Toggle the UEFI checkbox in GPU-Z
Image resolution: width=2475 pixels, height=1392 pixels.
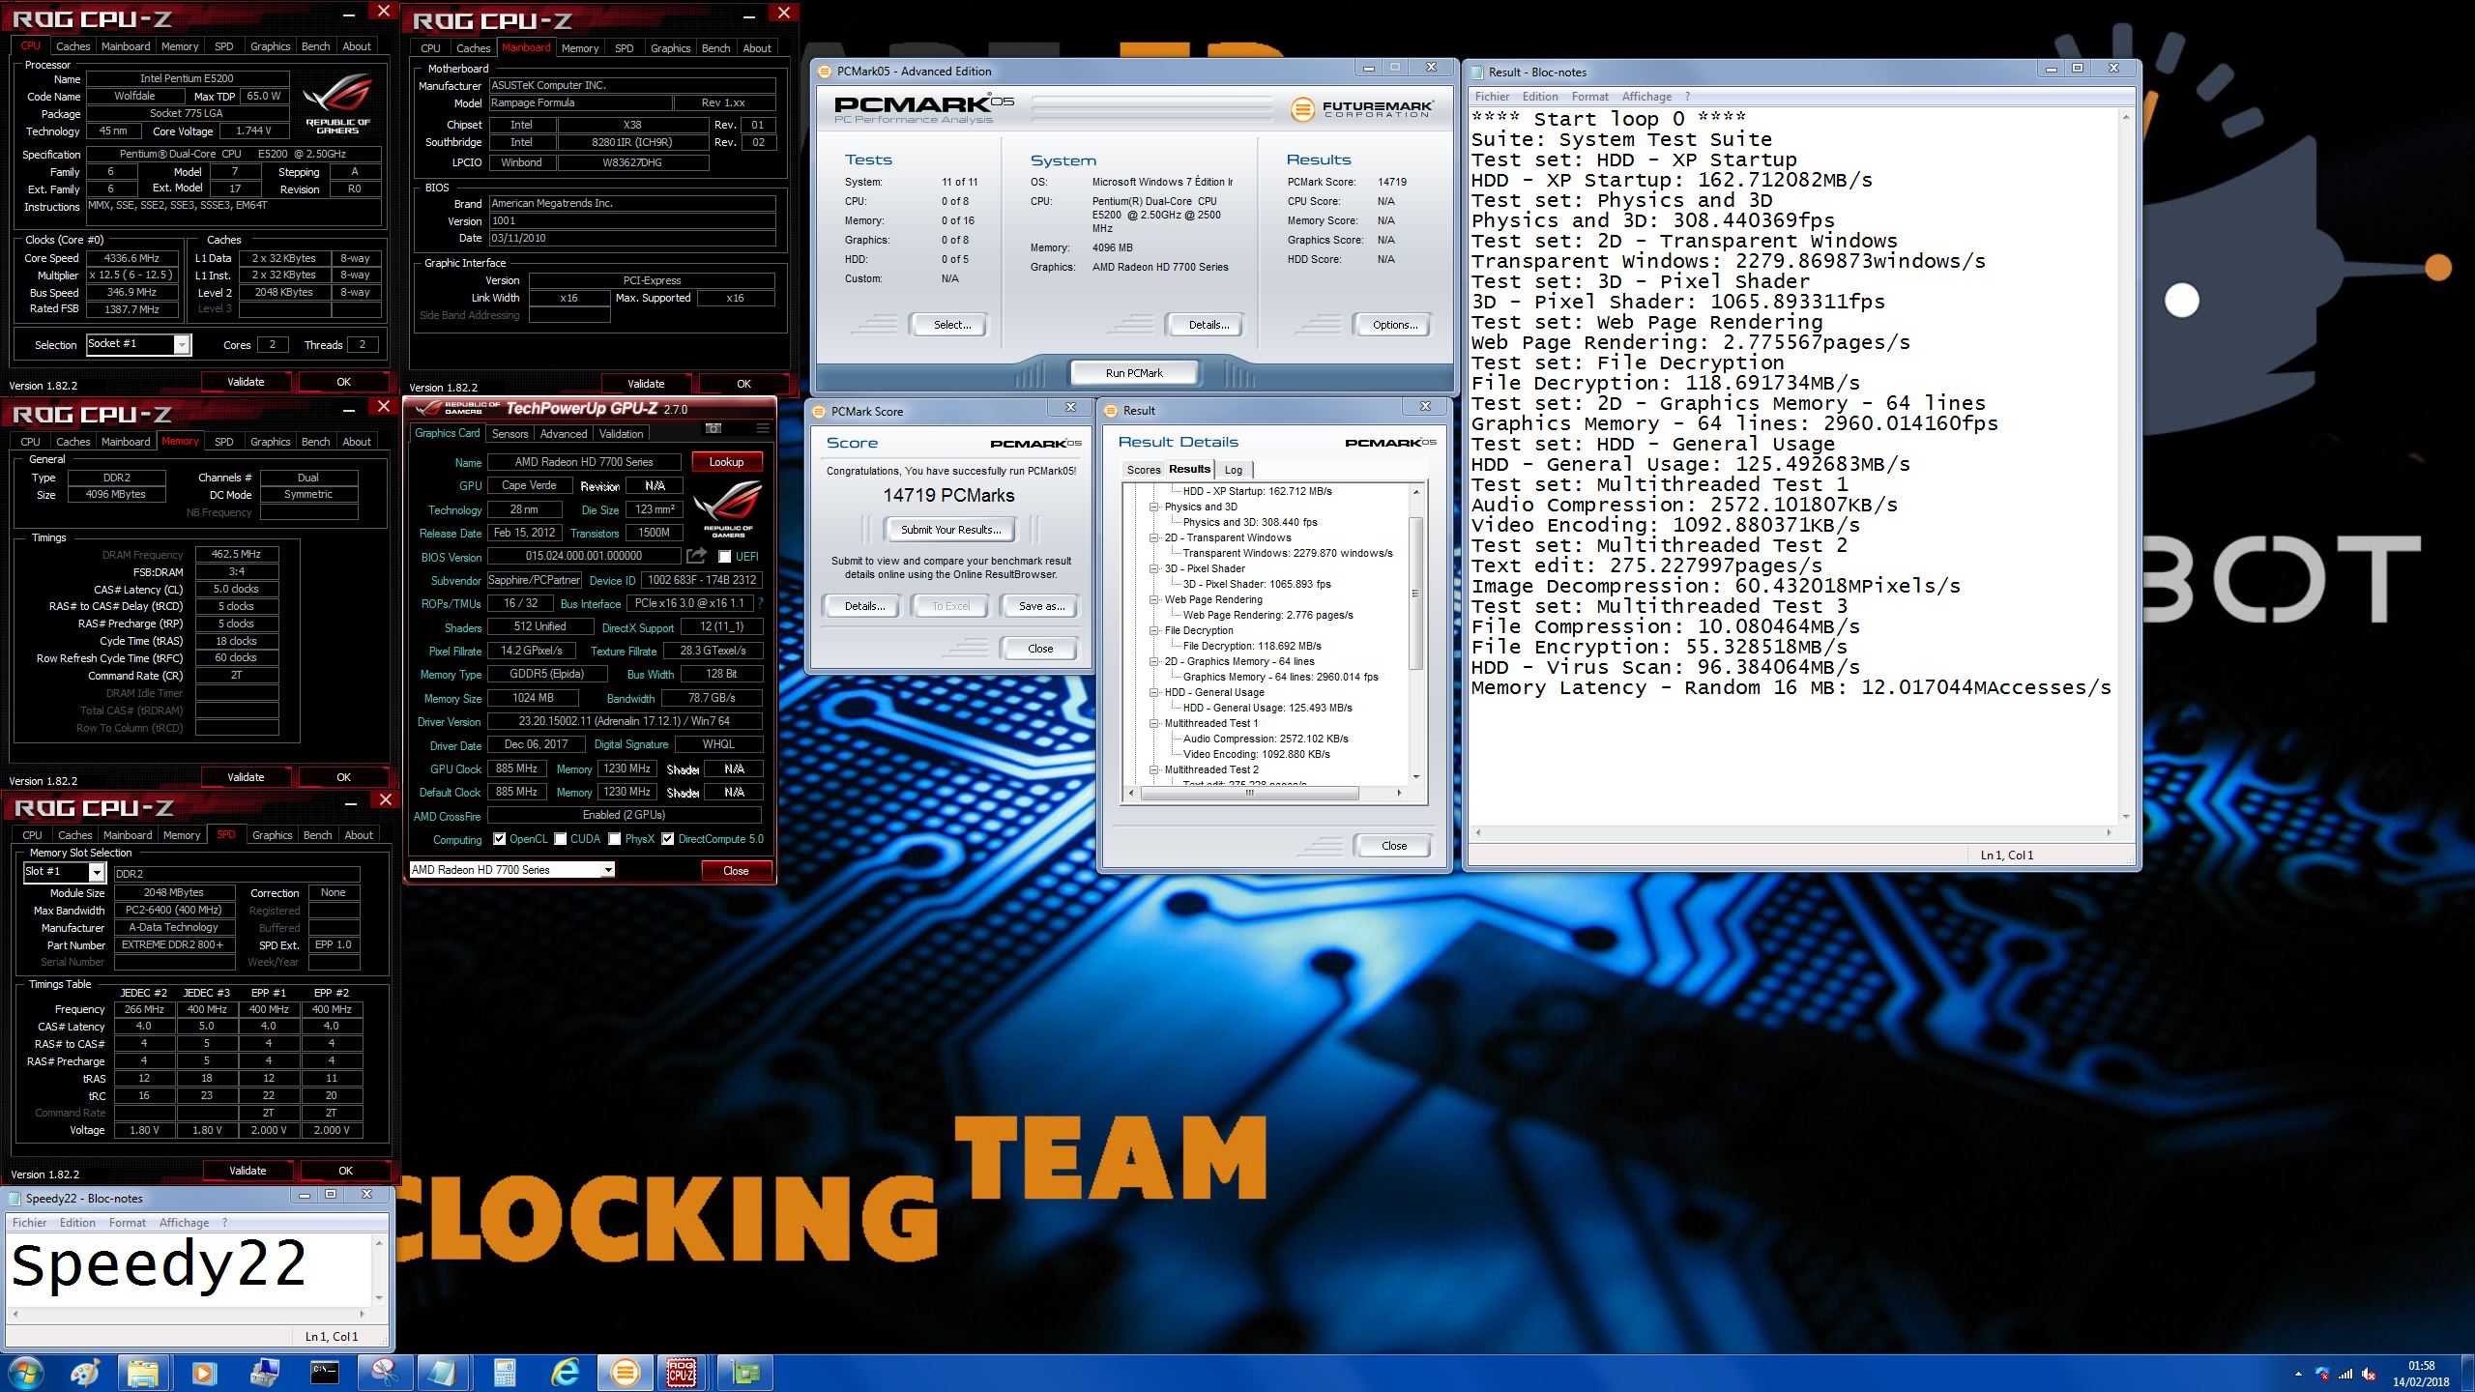(x=724, y=556)
